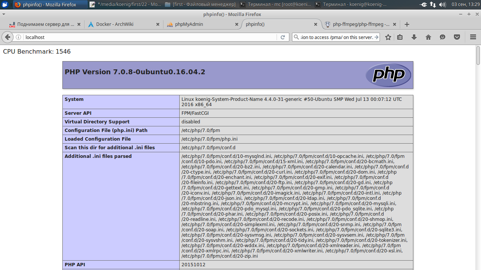Switch to the Поднимаем сервер для tab
Viewport: 481px width, 270px height.
click(x=45, y=24)
